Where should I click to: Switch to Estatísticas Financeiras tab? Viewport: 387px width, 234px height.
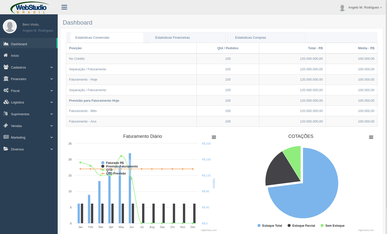click(172, 38)
